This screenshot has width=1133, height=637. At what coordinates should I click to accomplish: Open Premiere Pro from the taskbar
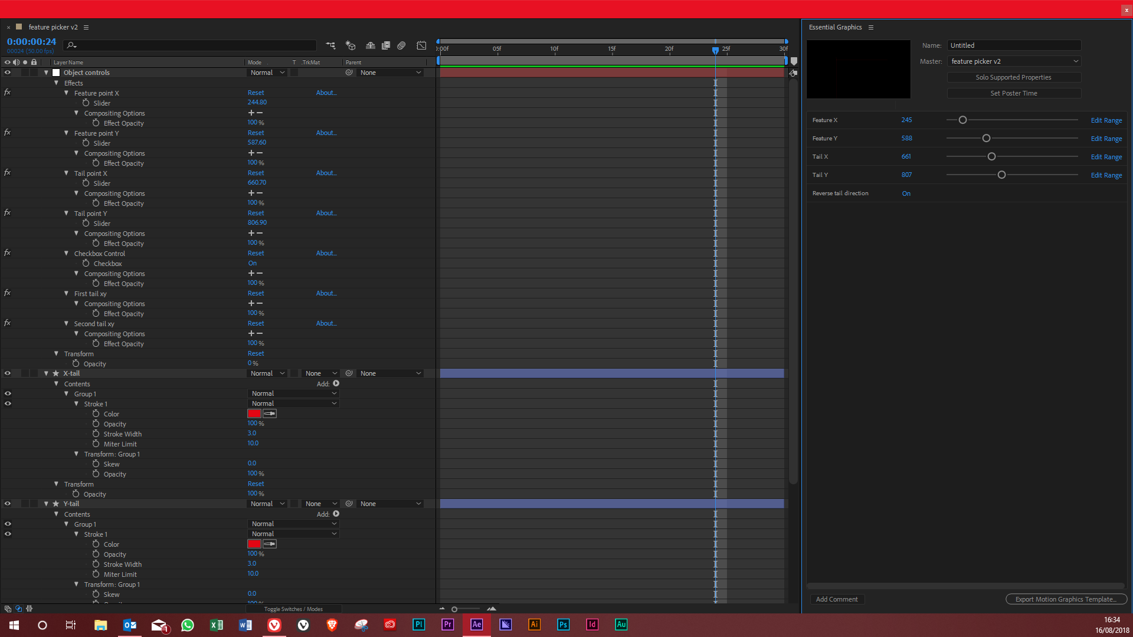[447, 625]
